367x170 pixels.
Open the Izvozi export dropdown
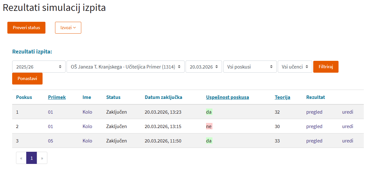coord(68,28)
